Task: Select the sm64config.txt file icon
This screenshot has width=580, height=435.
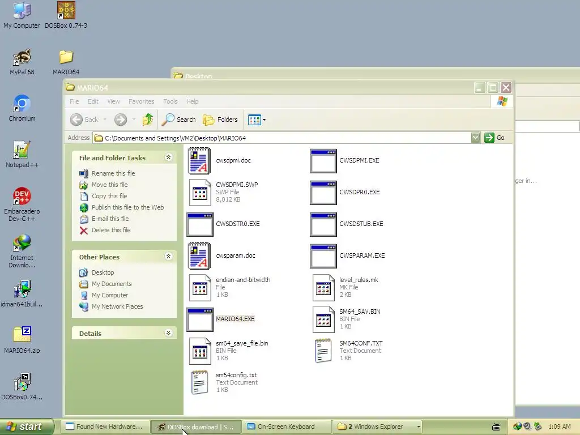Action: tap(199, 383)
